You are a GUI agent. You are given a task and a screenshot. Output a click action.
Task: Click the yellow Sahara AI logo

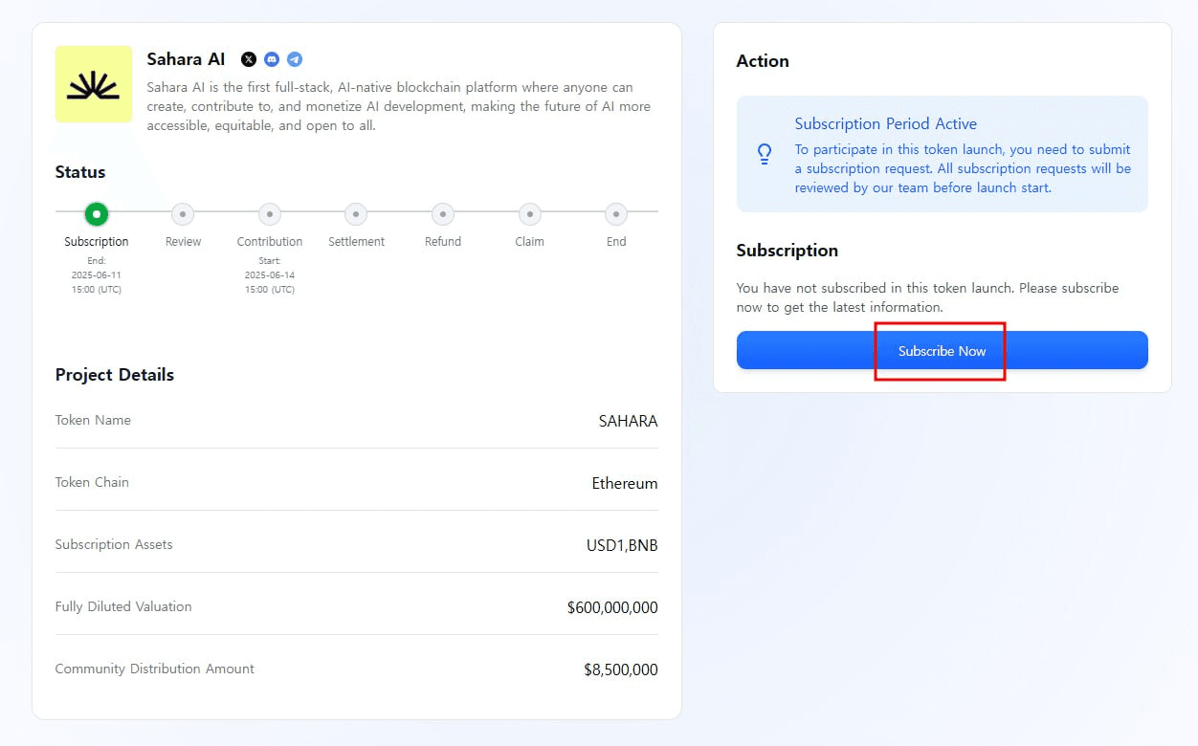(x=94, y=84)
